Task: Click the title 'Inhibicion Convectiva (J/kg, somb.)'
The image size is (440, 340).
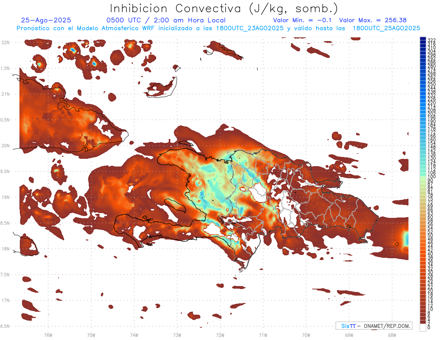Action: [224, 8]
